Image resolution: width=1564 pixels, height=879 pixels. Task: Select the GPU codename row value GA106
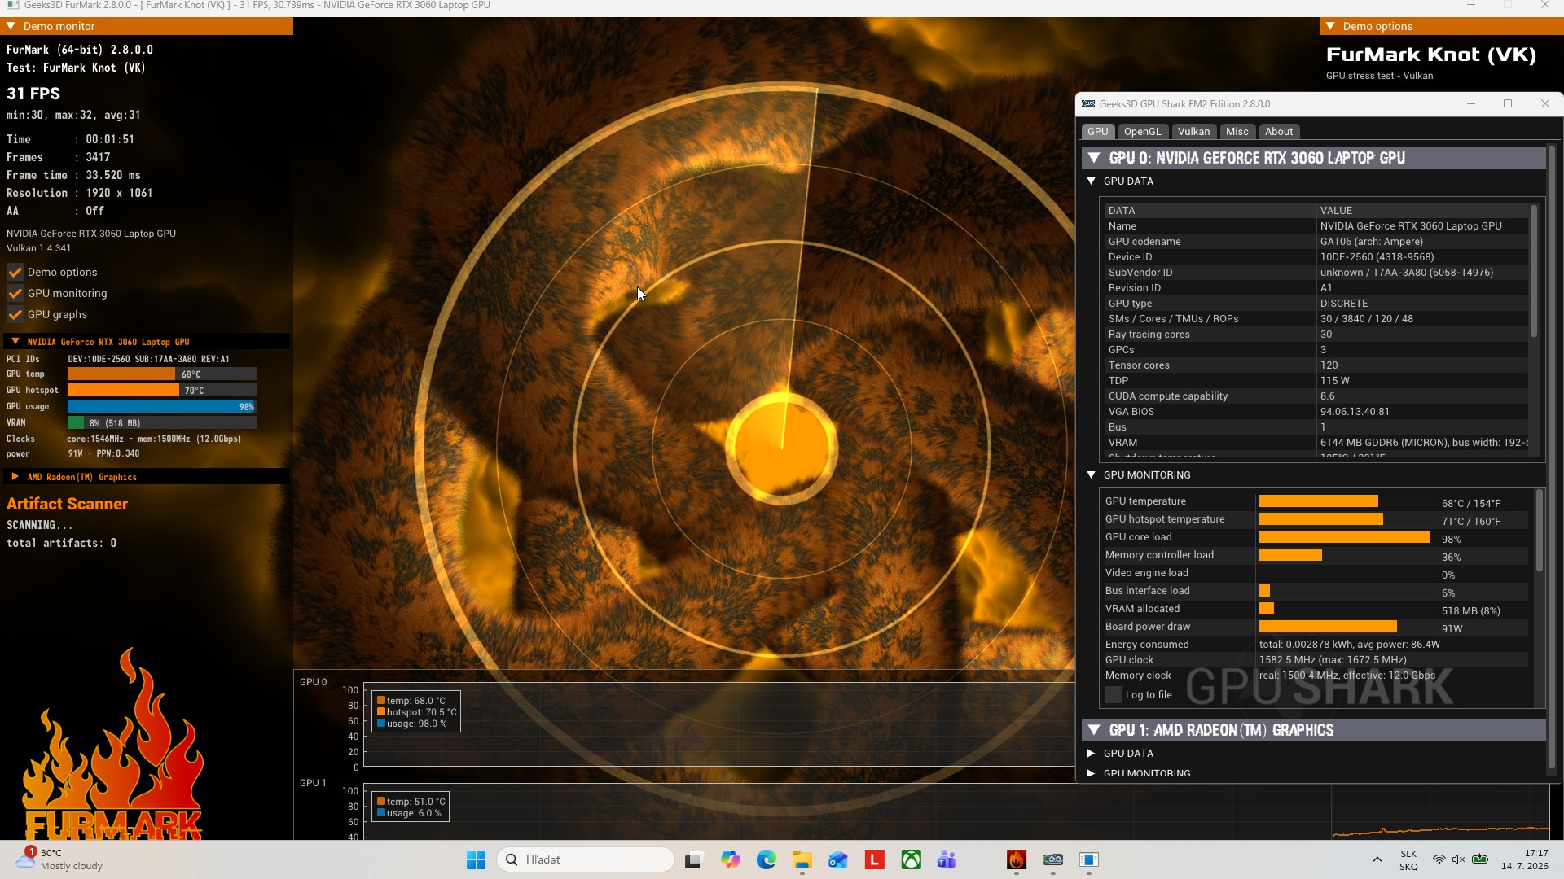coord(1372,242)
